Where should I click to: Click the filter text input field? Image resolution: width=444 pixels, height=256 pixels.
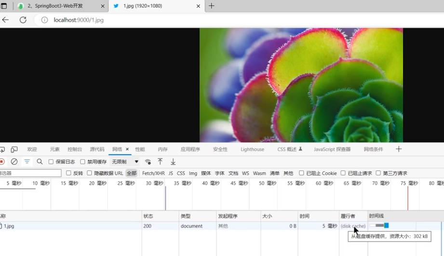(30, 173)
